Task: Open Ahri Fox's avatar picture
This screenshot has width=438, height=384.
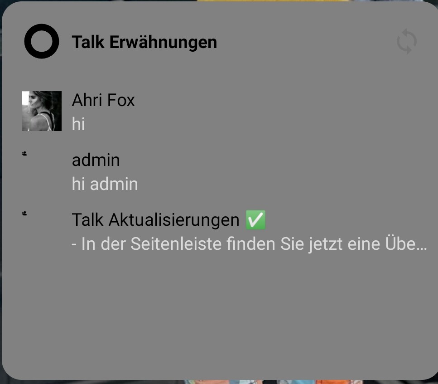Action: tap(42, 111)
